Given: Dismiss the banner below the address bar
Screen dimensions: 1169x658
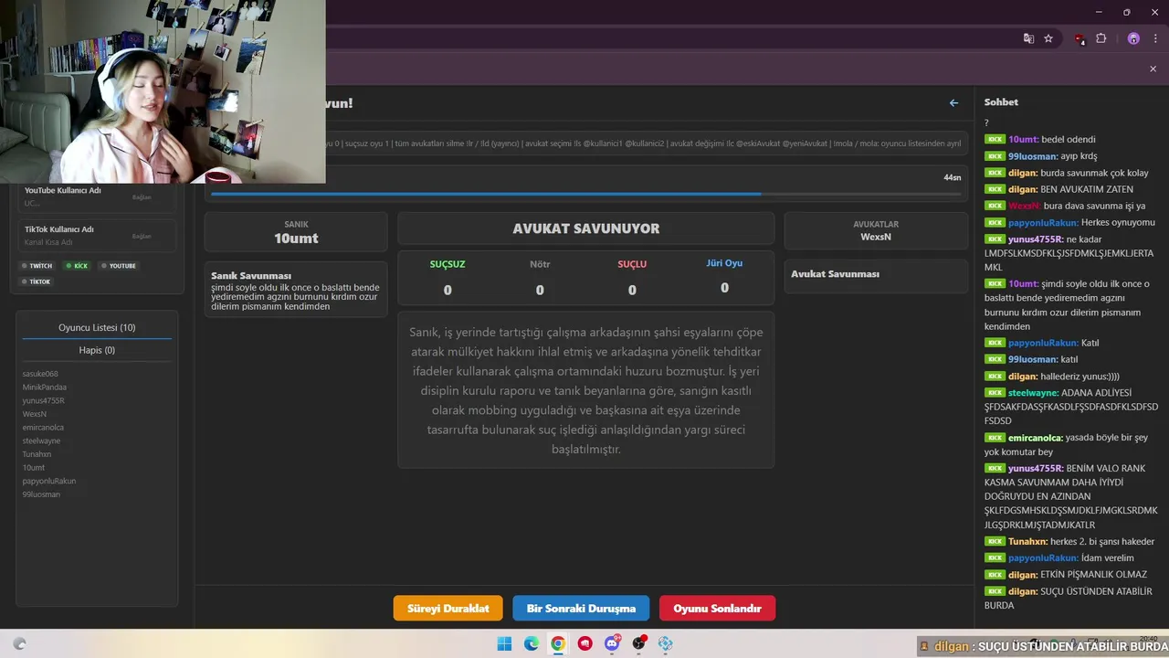Looking at the screenshot, I should click(x=1153, y=69).
